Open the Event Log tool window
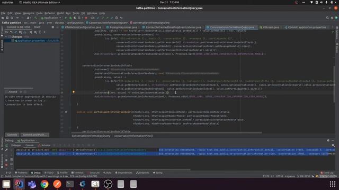The width and height of the screenshot is (339, 190). click(327, 173)
